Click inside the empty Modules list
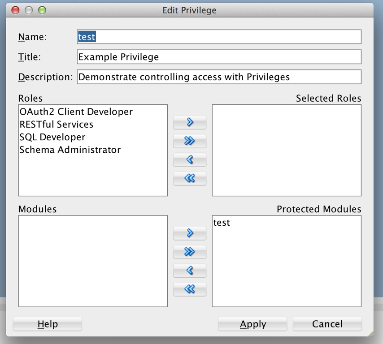Screen dimensions: 383x344 93,261
